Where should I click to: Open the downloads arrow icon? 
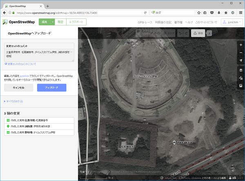click(219, 13)
